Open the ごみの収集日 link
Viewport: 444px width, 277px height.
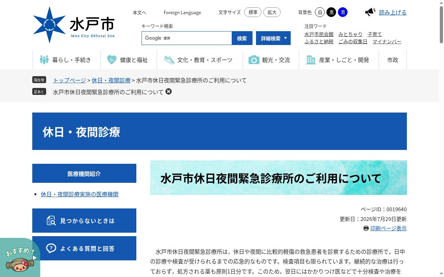tap(353, 42)
